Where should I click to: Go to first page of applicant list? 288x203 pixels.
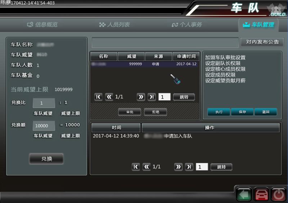pos(98,97)
